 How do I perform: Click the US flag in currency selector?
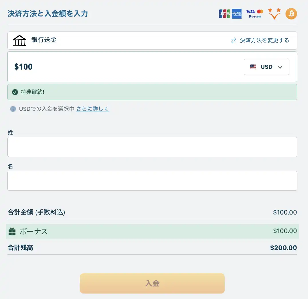[x=253, y=67]
